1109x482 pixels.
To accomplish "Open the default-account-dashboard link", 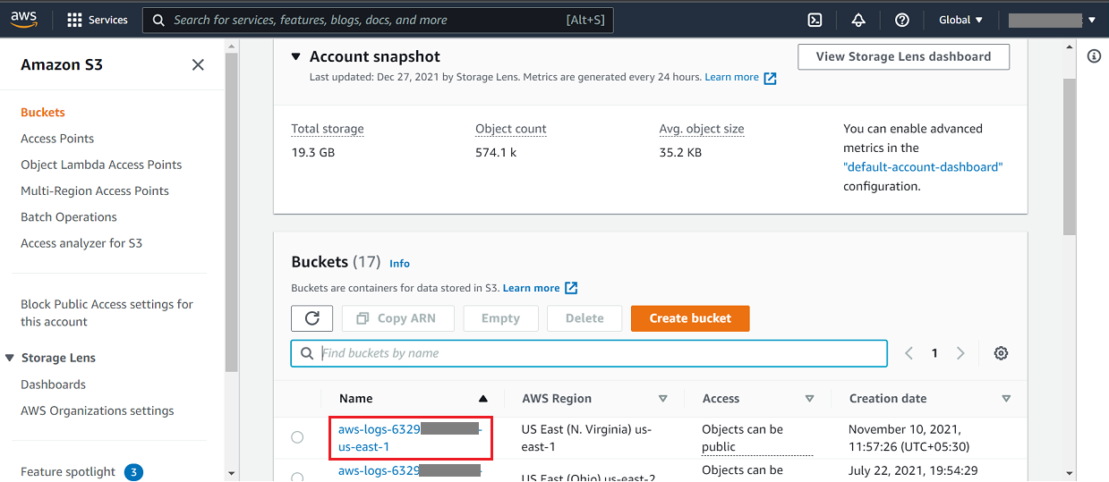I will pyautogui.click(x=923, y=167).
